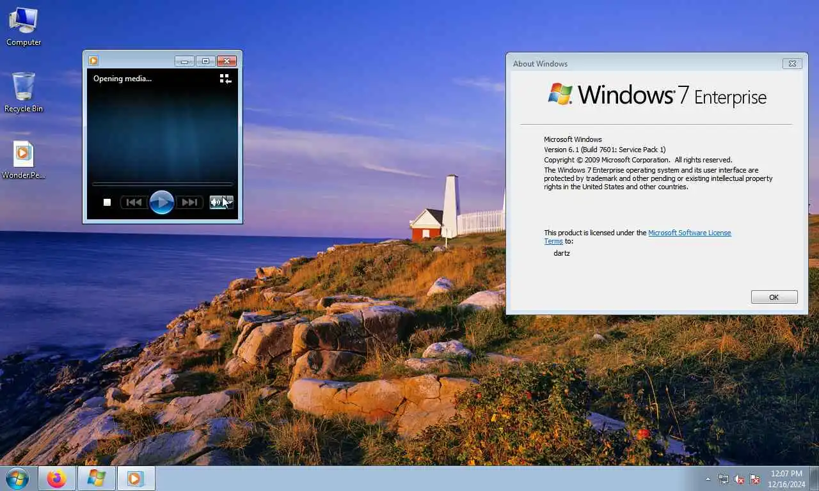Switch to About Windows taskbar button
Image resolution: width=819 pixels, height=491 pixels.
click(x=97, y=479)
